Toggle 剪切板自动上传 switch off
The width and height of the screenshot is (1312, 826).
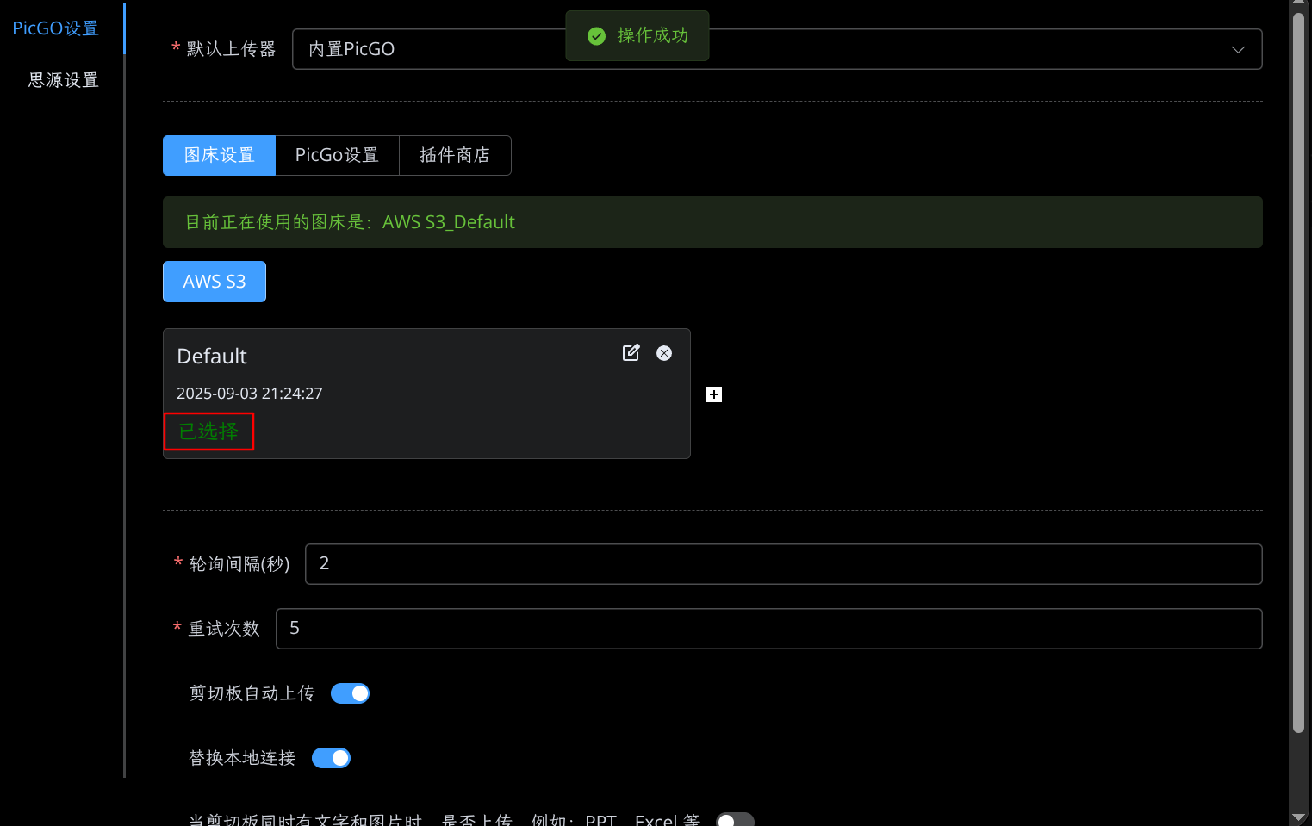(350, 693)
